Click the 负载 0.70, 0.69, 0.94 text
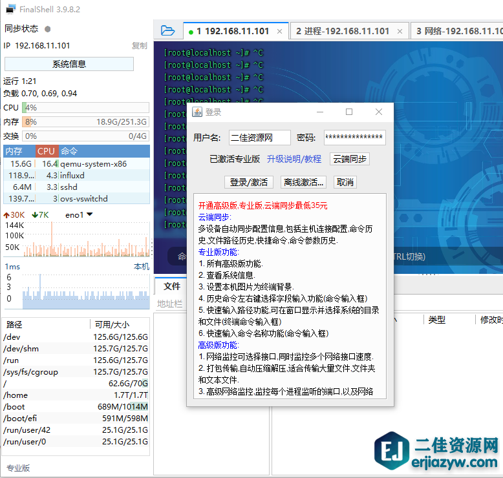The image size is (503, 478). 40,94
